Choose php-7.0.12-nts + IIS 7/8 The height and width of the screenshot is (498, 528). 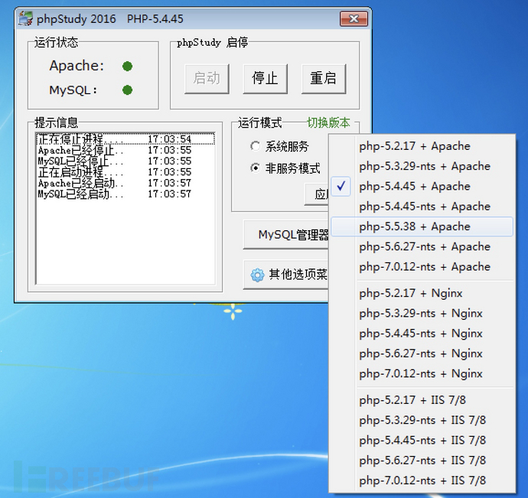click(x=422, y=480)
